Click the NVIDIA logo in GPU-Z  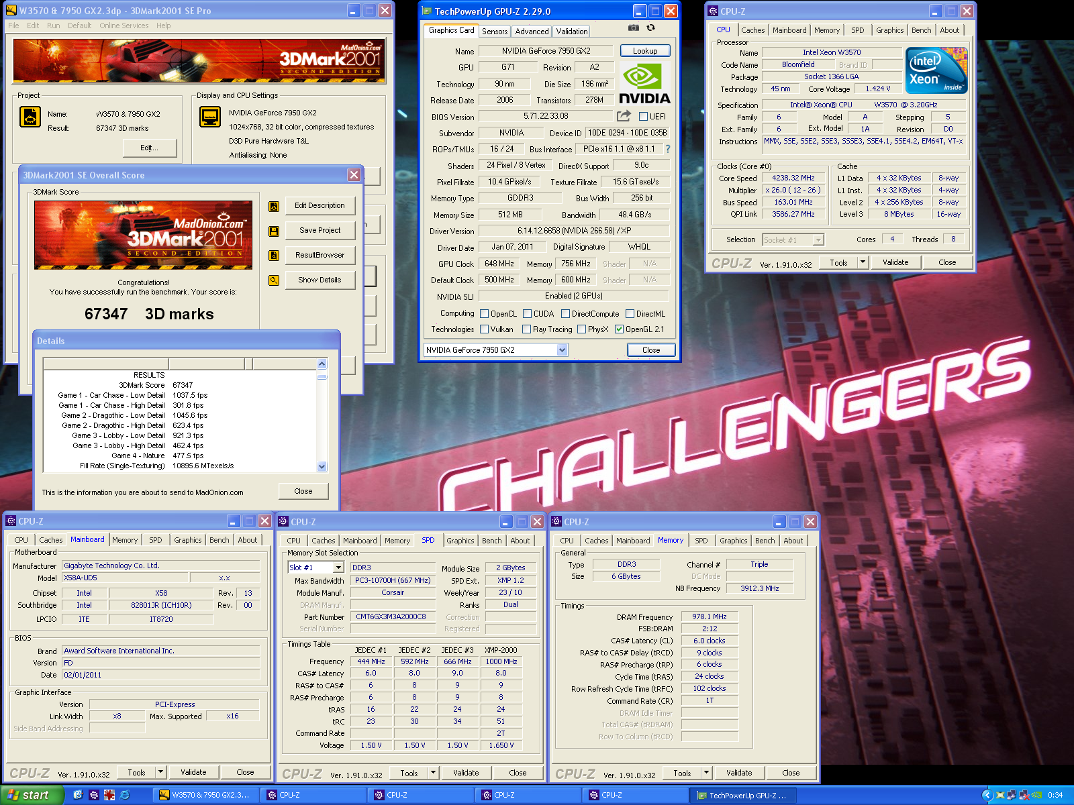[644, 84]
